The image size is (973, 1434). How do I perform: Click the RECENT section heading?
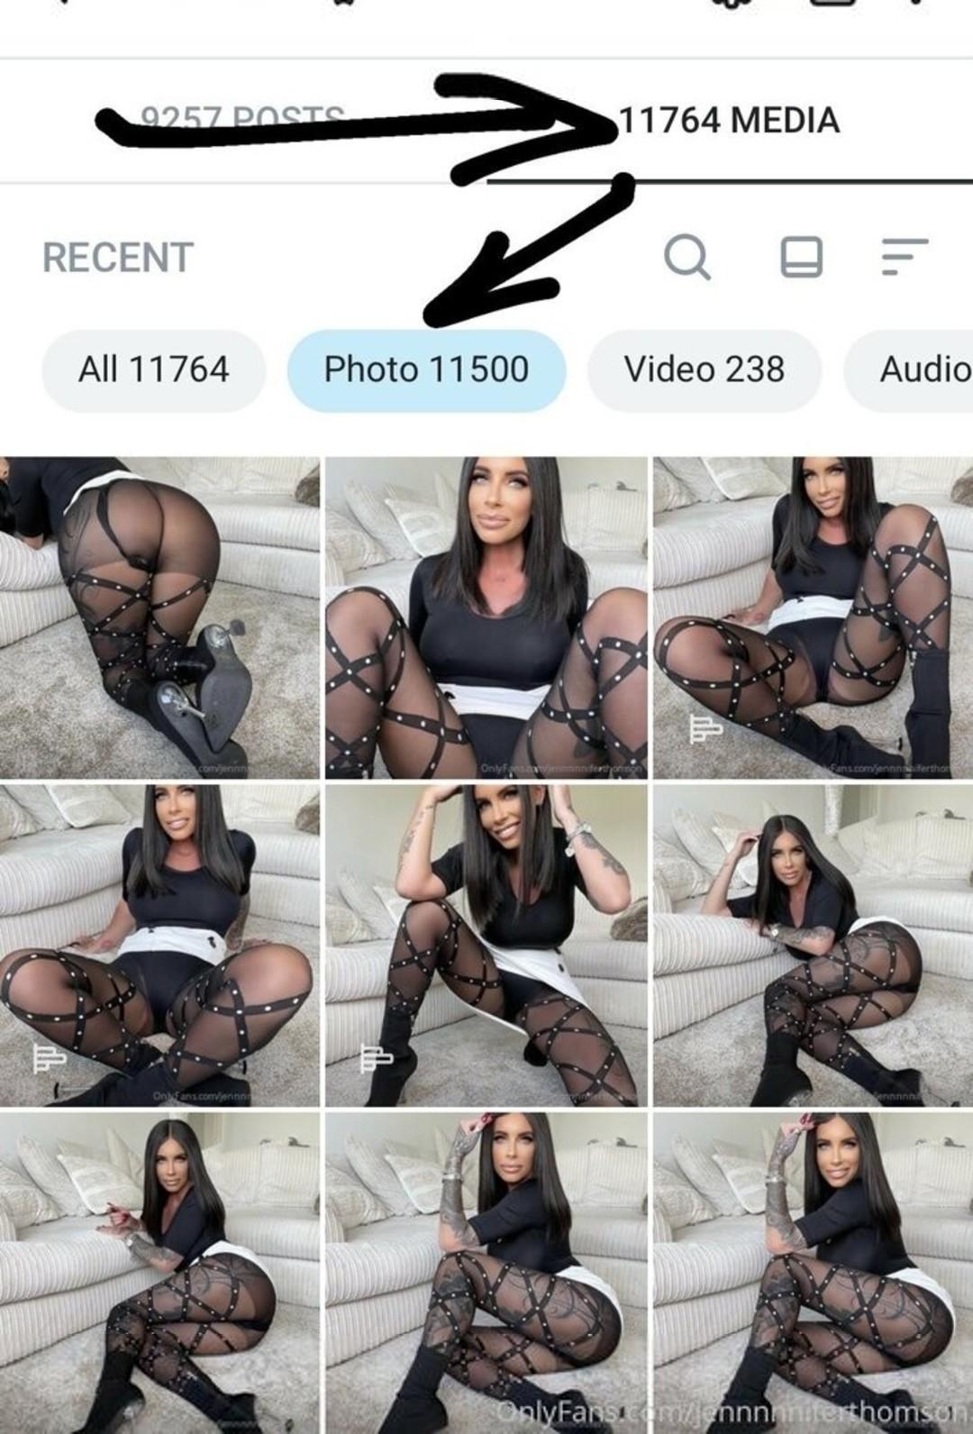(118, 258)
